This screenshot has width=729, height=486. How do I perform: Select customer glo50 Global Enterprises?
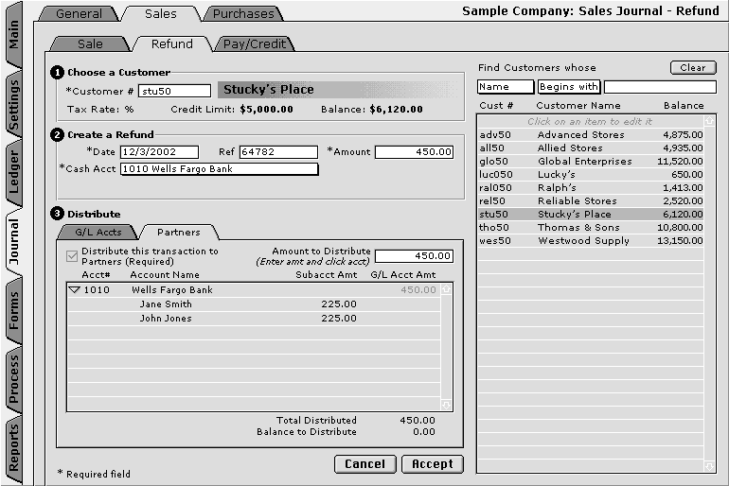[591, 161]
